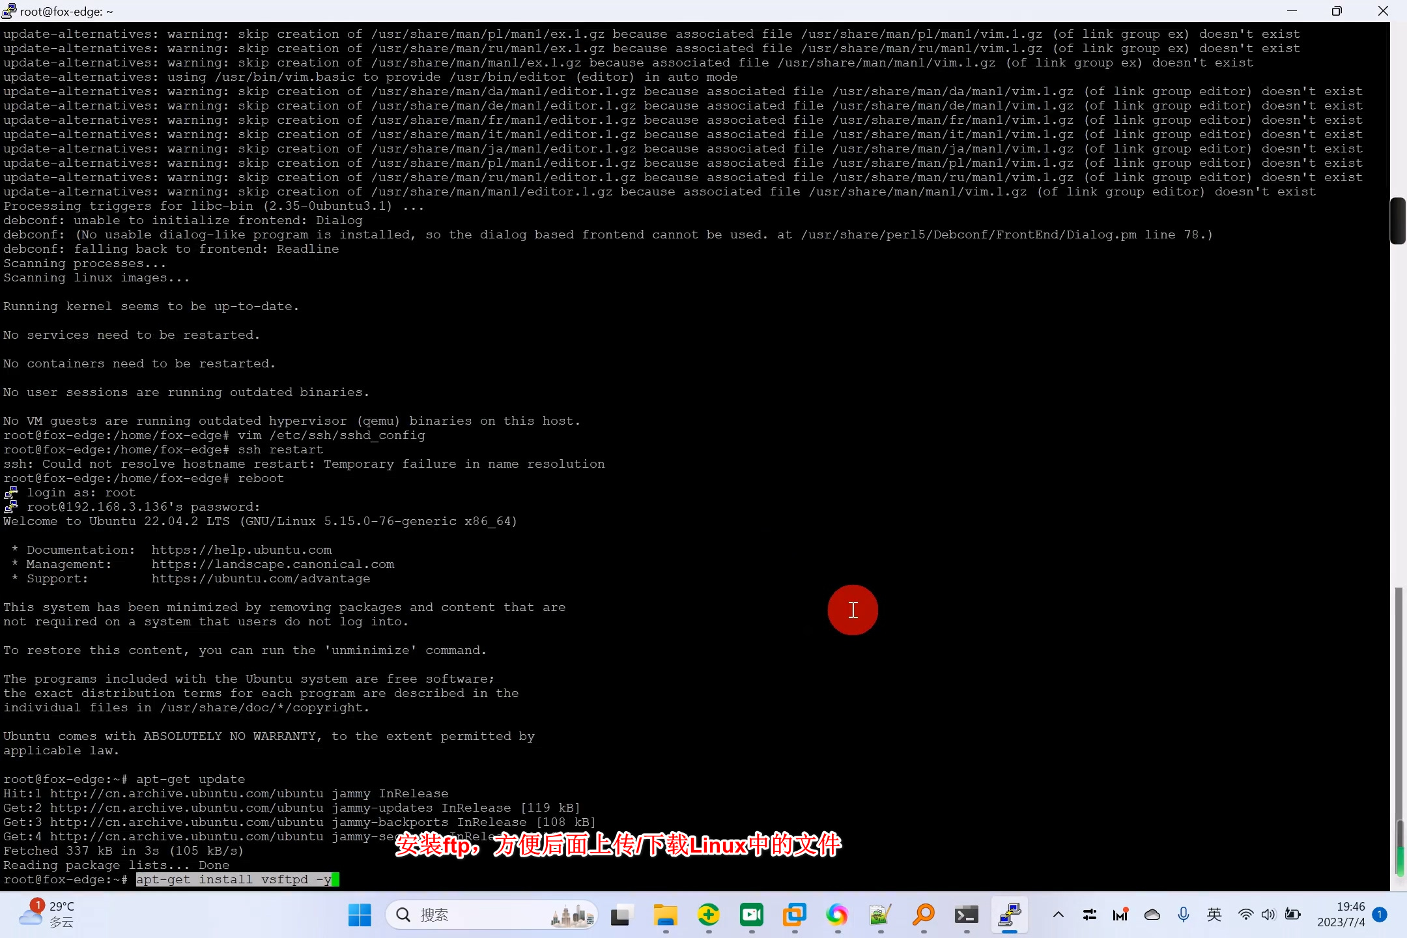Click 'Welcome to Ubuntu 22.04.2 LTS' line
The image size is (1407, 938).
260,522
